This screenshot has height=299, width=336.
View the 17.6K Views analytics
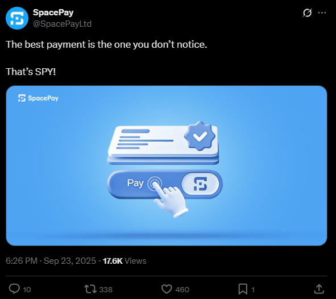(x=125, y=261)
